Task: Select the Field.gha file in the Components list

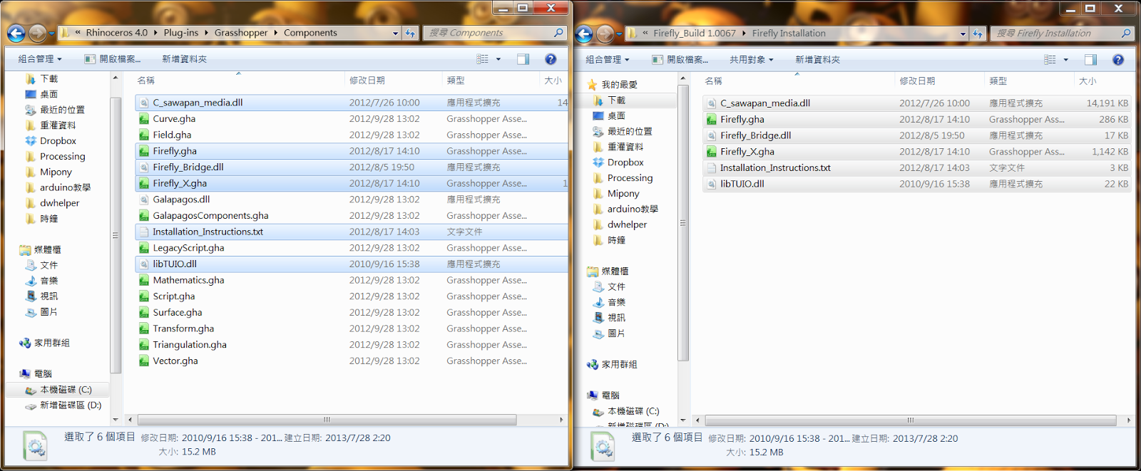Action: (351, 135)
